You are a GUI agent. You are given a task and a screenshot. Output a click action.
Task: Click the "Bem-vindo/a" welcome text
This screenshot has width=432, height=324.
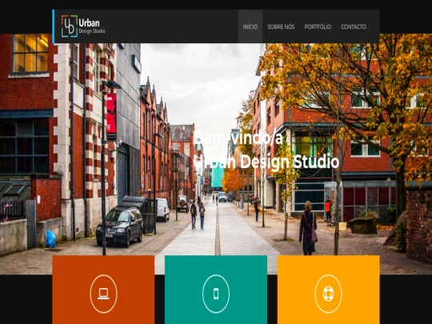pyautogui.click(x=238, y=138)
